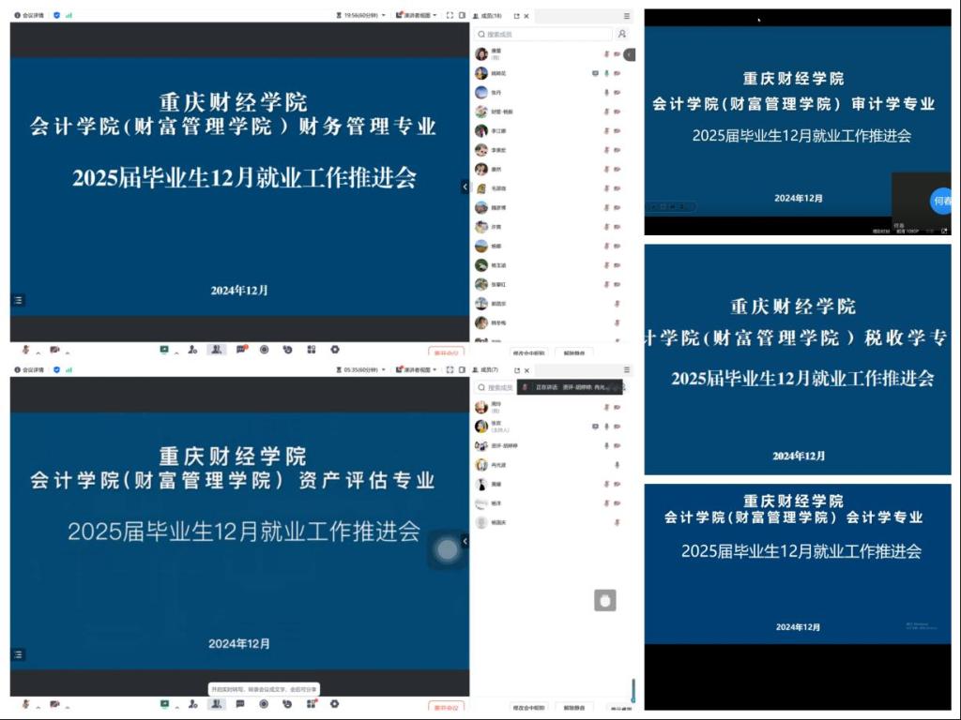Open 会议详情 in the 财务管理 meeting header
The image size is (961, 720).
28,15
